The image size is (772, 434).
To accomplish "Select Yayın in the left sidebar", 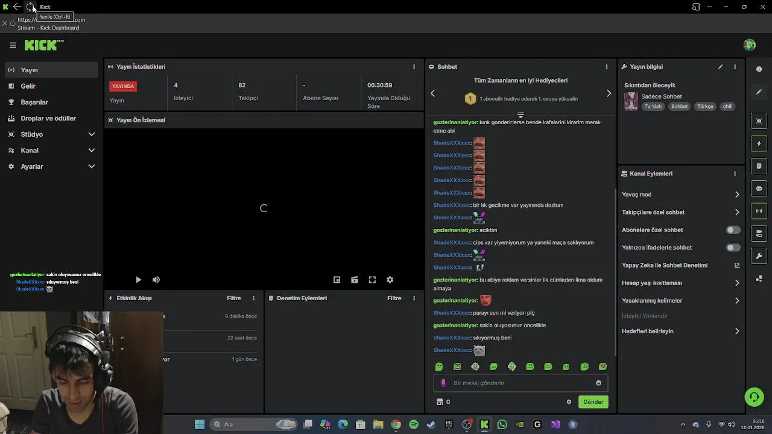I will (x=51, y=70).
